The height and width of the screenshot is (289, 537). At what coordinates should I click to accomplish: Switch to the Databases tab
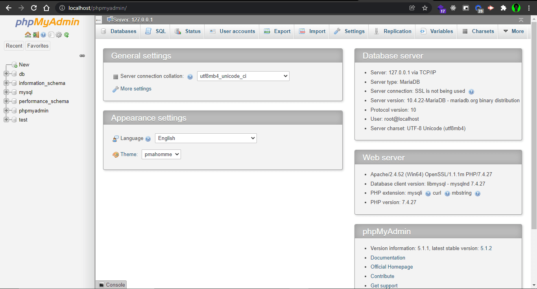click(x=118, y=31)
